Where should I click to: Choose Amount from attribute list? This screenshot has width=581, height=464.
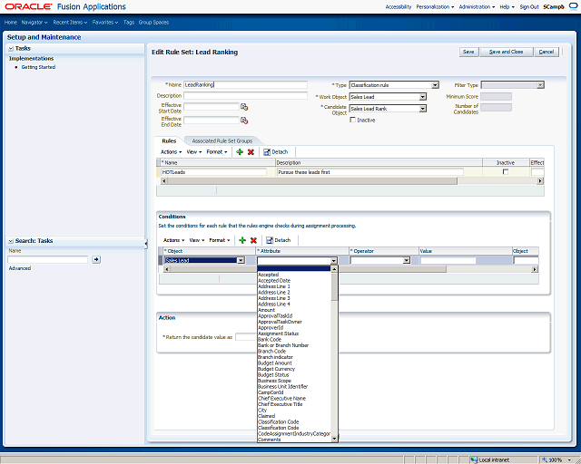click(266, 310)
